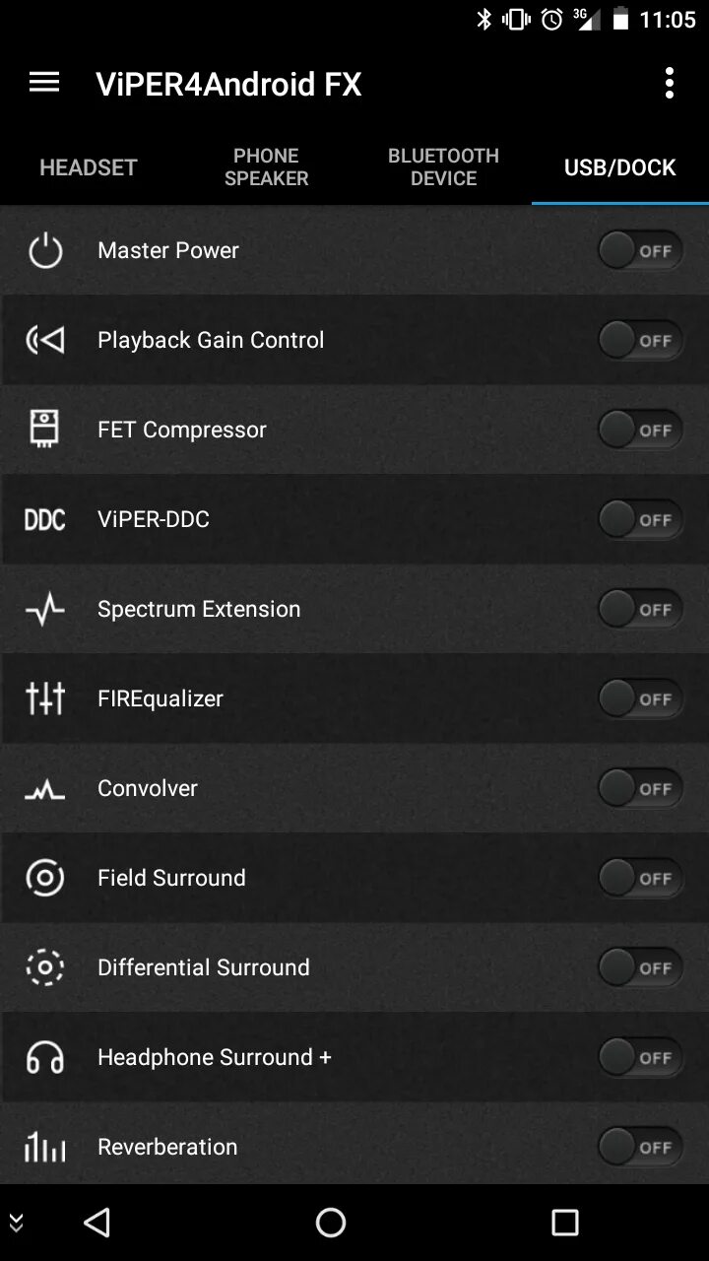Tap the Headphone Surround headphones icon
Screen dimensions: 709x1261
click(45, 1057)
